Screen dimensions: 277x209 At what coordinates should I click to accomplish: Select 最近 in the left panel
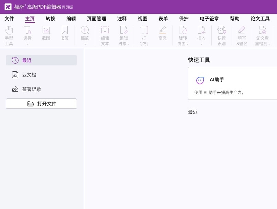[27, 60]
